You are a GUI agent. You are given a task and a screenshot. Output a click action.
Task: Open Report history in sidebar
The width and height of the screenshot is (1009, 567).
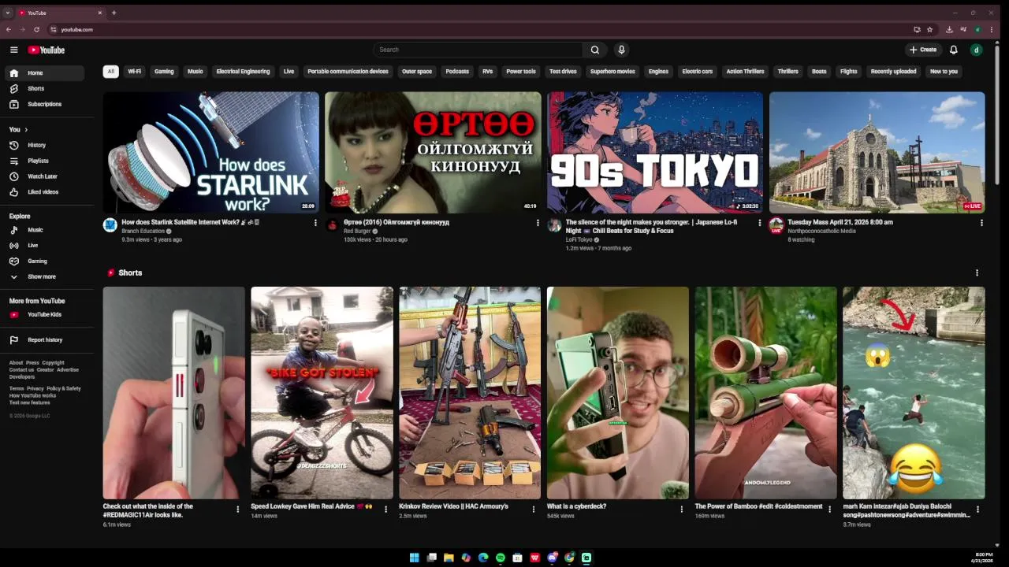click(x=44, y=339)
